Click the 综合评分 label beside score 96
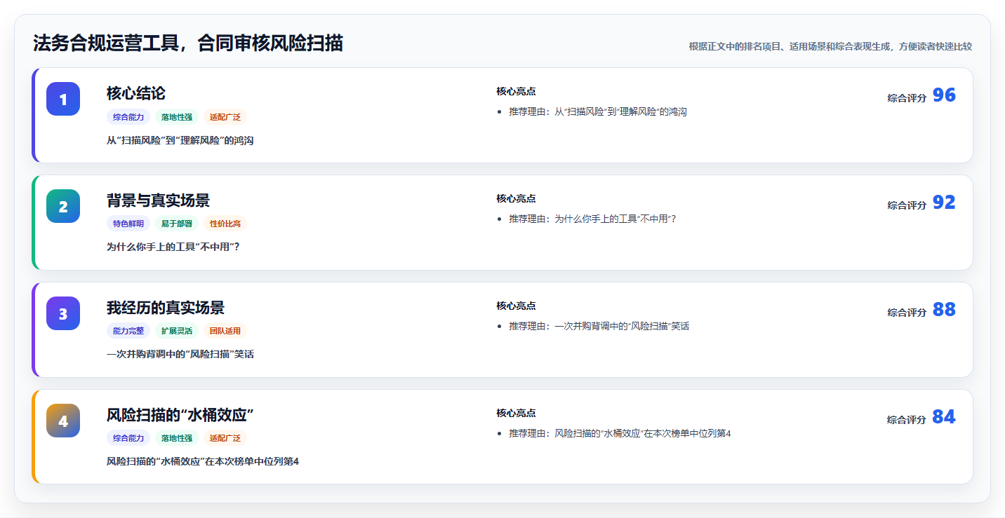 coord(907,98)
